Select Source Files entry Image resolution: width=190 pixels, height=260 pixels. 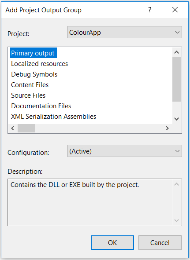[28, 95]
